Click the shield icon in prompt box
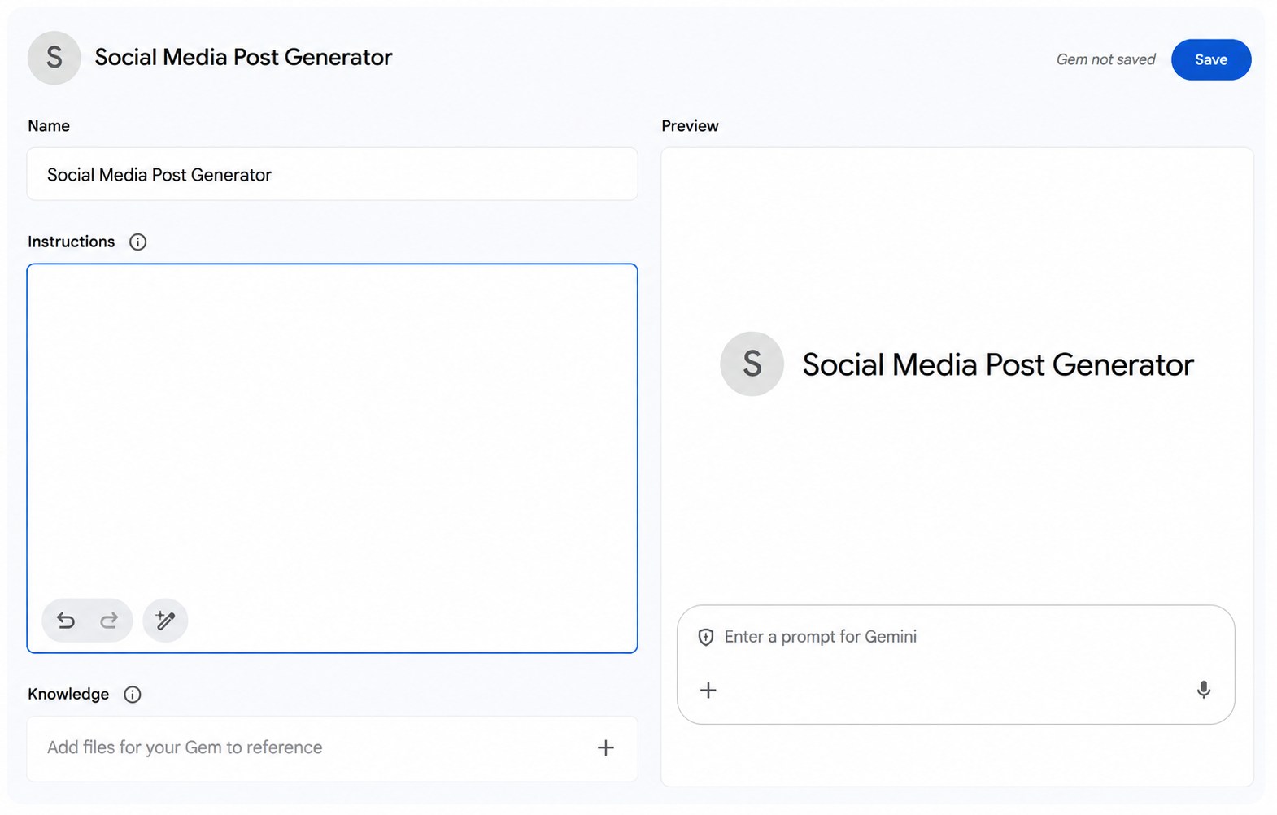The height and width of the screenshot is (815, 1277). pyautogui.click(x=706, y=637)
